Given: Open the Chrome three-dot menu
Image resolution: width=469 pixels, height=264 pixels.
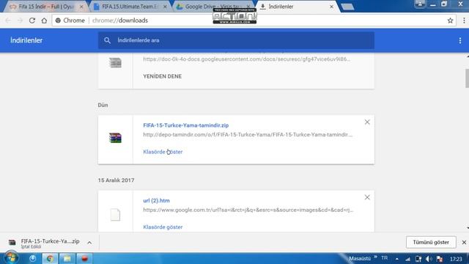Looking at the screenshot, I should (x=464, y=21).
